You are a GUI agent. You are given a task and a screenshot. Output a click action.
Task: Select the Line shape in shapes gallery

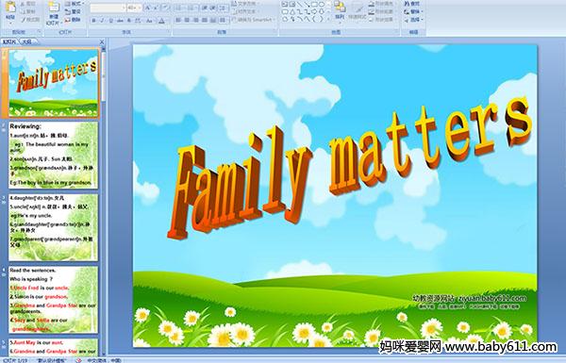click(300, 5)
